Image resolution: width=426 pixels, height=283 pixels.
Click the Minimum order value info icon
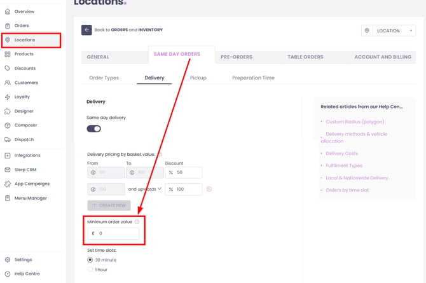137,221
